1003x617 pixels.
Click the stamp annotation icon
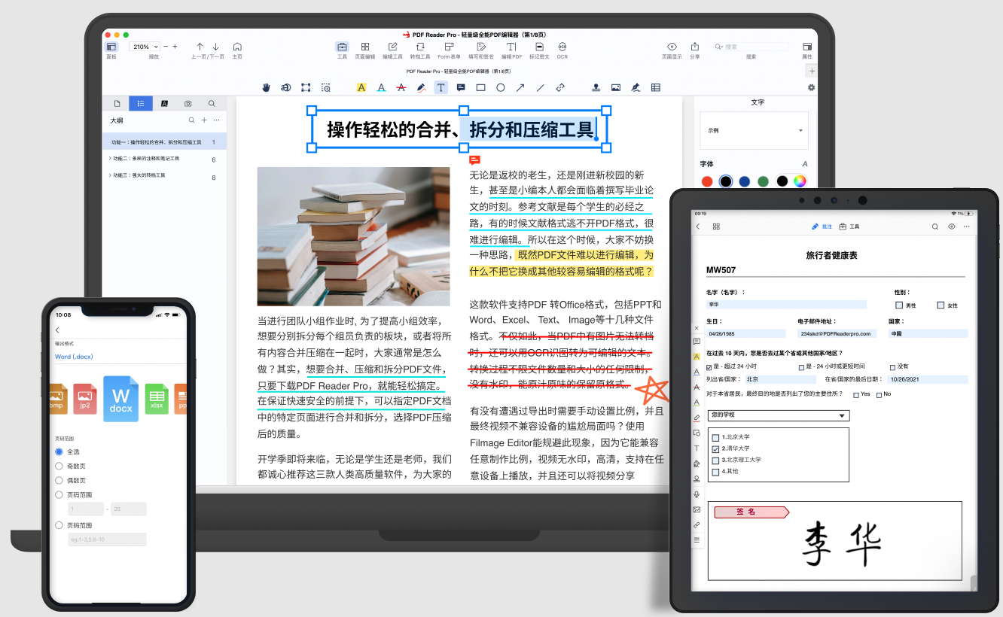click(x=596, y=87)
